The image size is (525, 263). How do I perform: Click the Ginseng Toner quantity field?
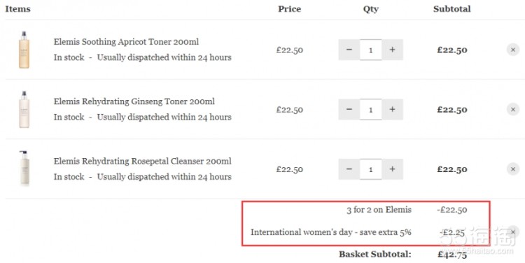pyautogui.click(x=370, y=109)
